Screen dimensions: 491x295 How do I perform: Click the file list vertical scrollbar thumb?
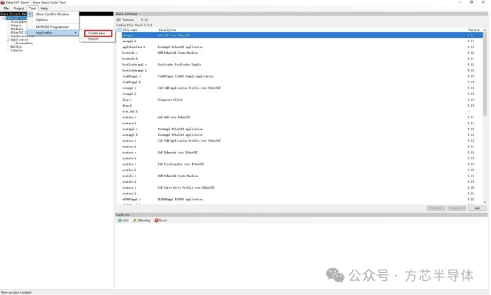coord(485,74)
